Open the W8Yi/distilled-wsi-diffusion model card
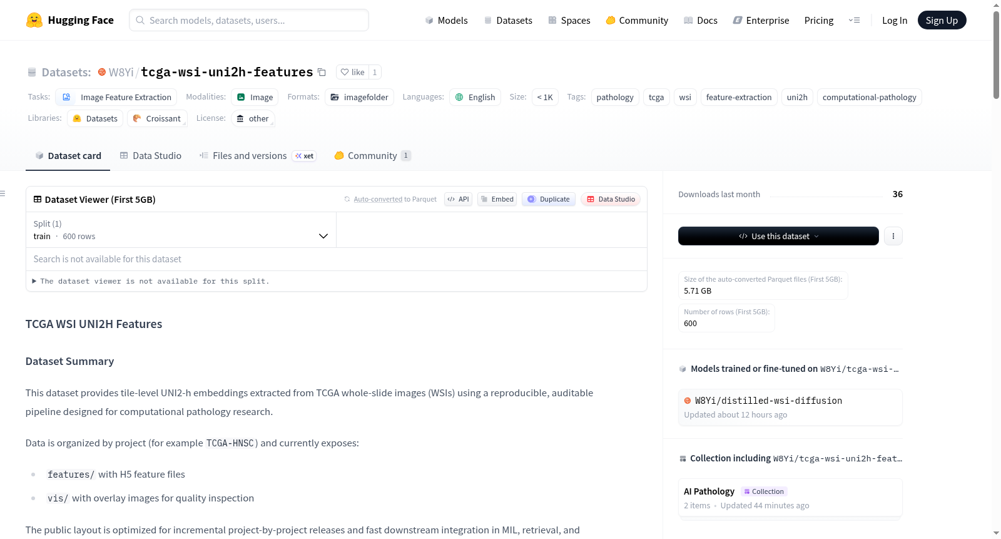 click(790, 407)
